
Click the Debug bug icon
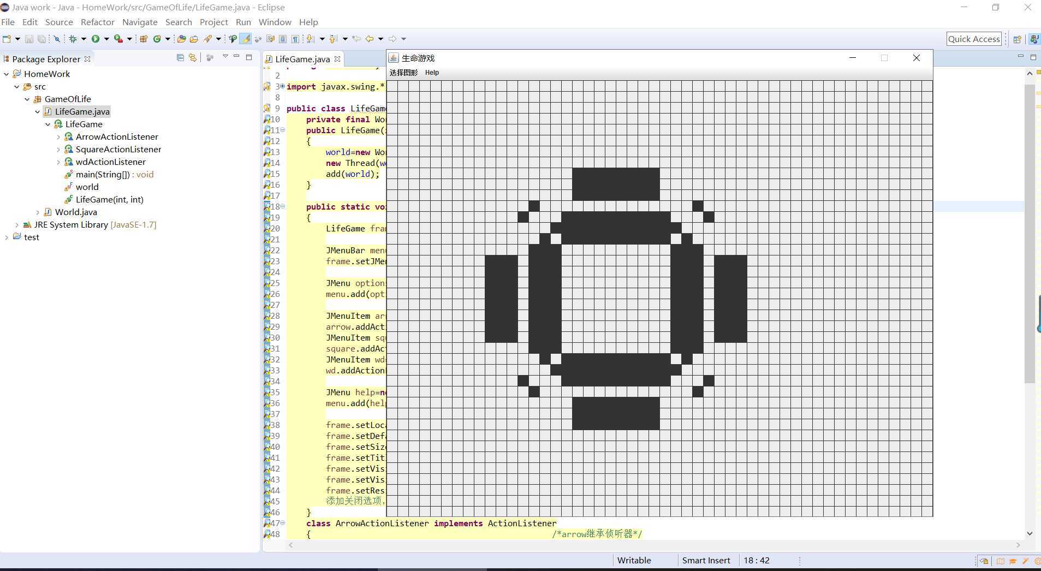[73, 39]
